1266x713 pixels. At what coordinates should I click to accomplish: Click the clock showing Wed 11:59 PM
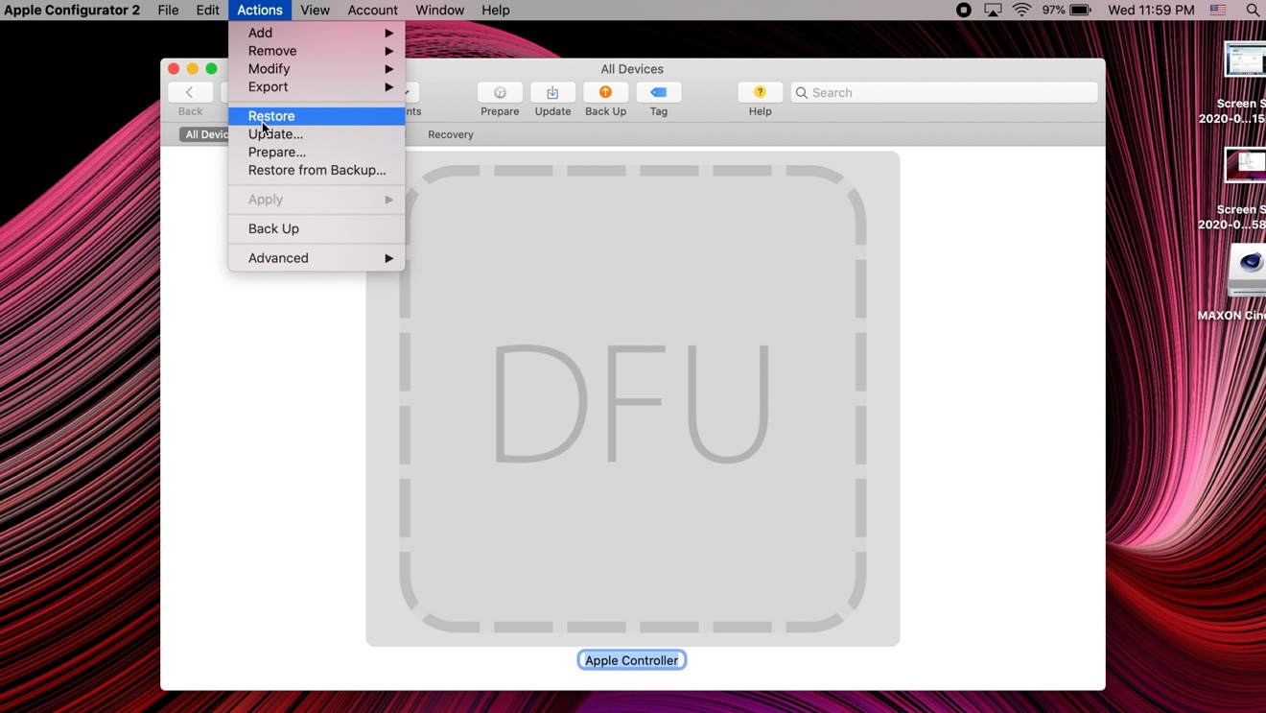(1151, 10)
